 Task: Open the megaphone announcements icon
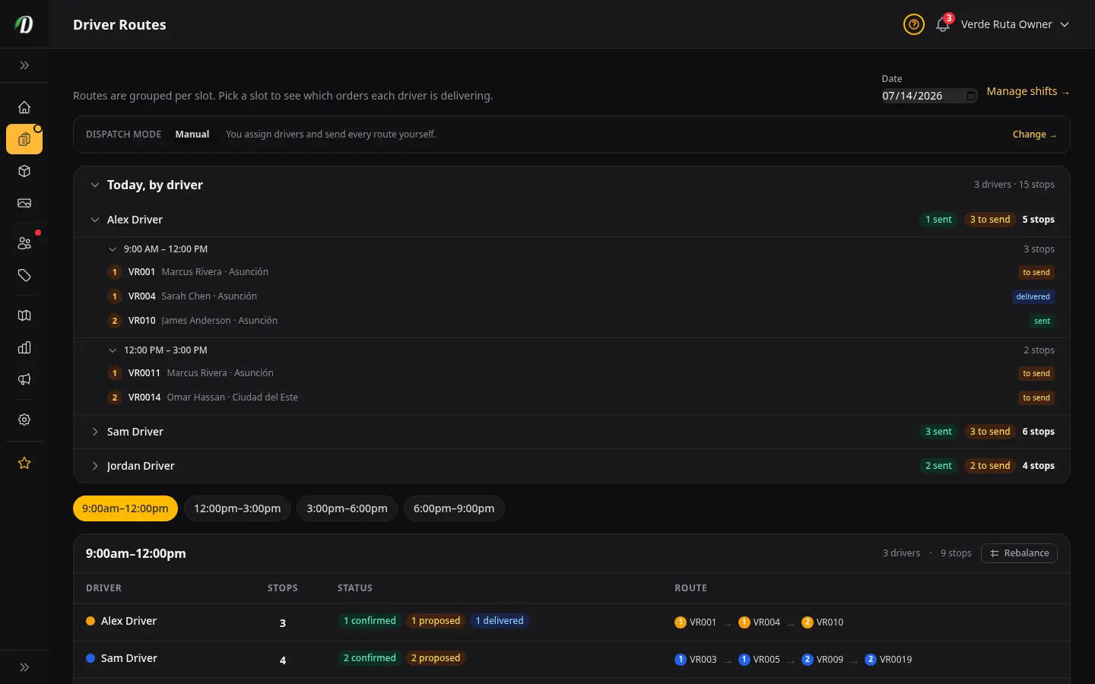pos(24,379)
